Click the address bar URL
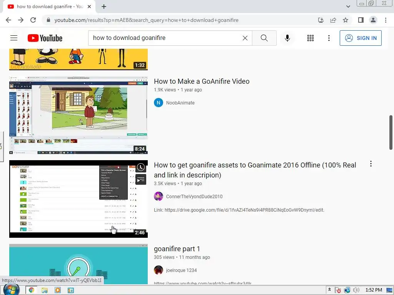 146,20
